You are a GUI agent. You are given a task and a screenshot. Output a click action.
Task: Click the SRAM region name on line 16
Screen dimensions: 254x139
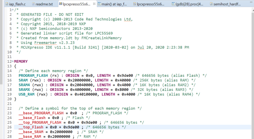click(x=23, y=80)
